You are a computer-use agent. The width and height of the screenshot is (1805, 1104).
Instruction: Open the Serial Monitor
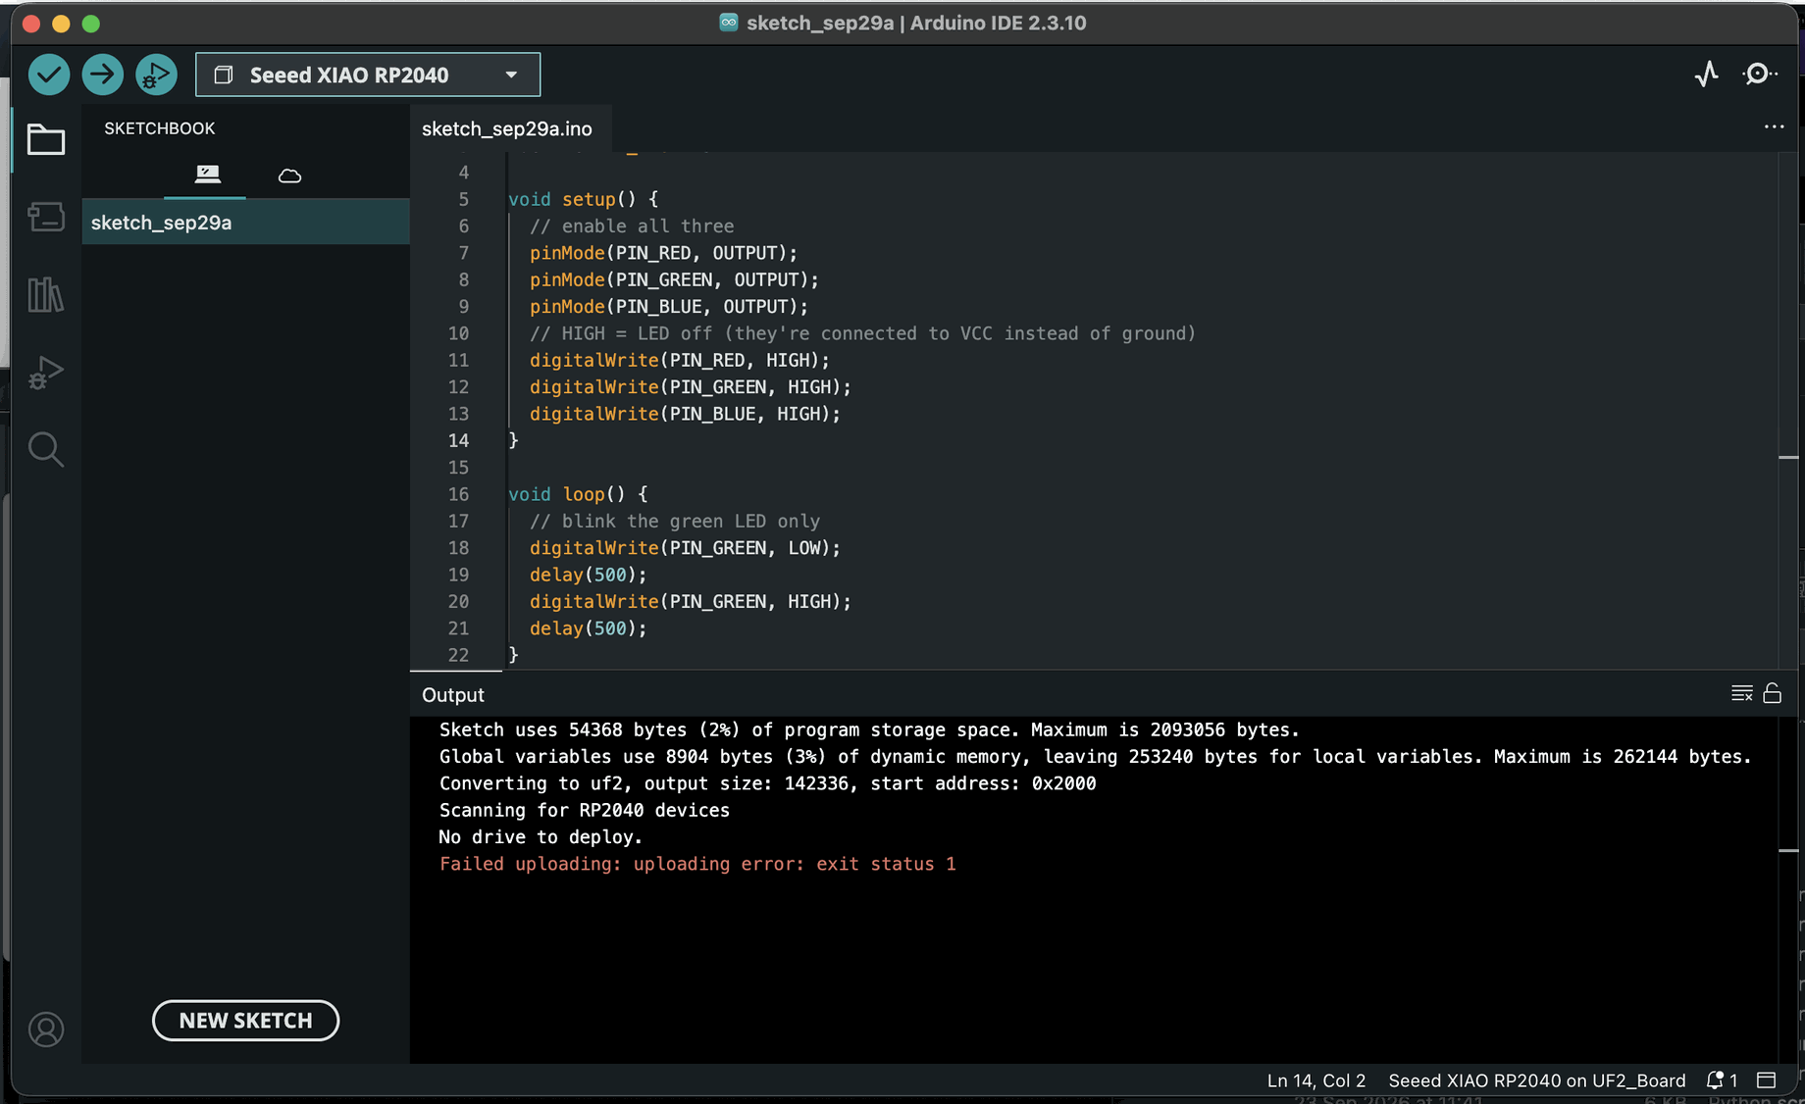click(1760, 75)
